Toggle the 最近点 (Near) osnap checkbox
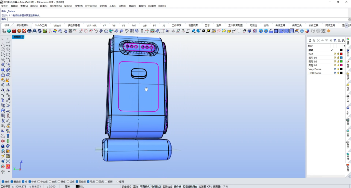 pyautogui.click(x=12, y=182)
